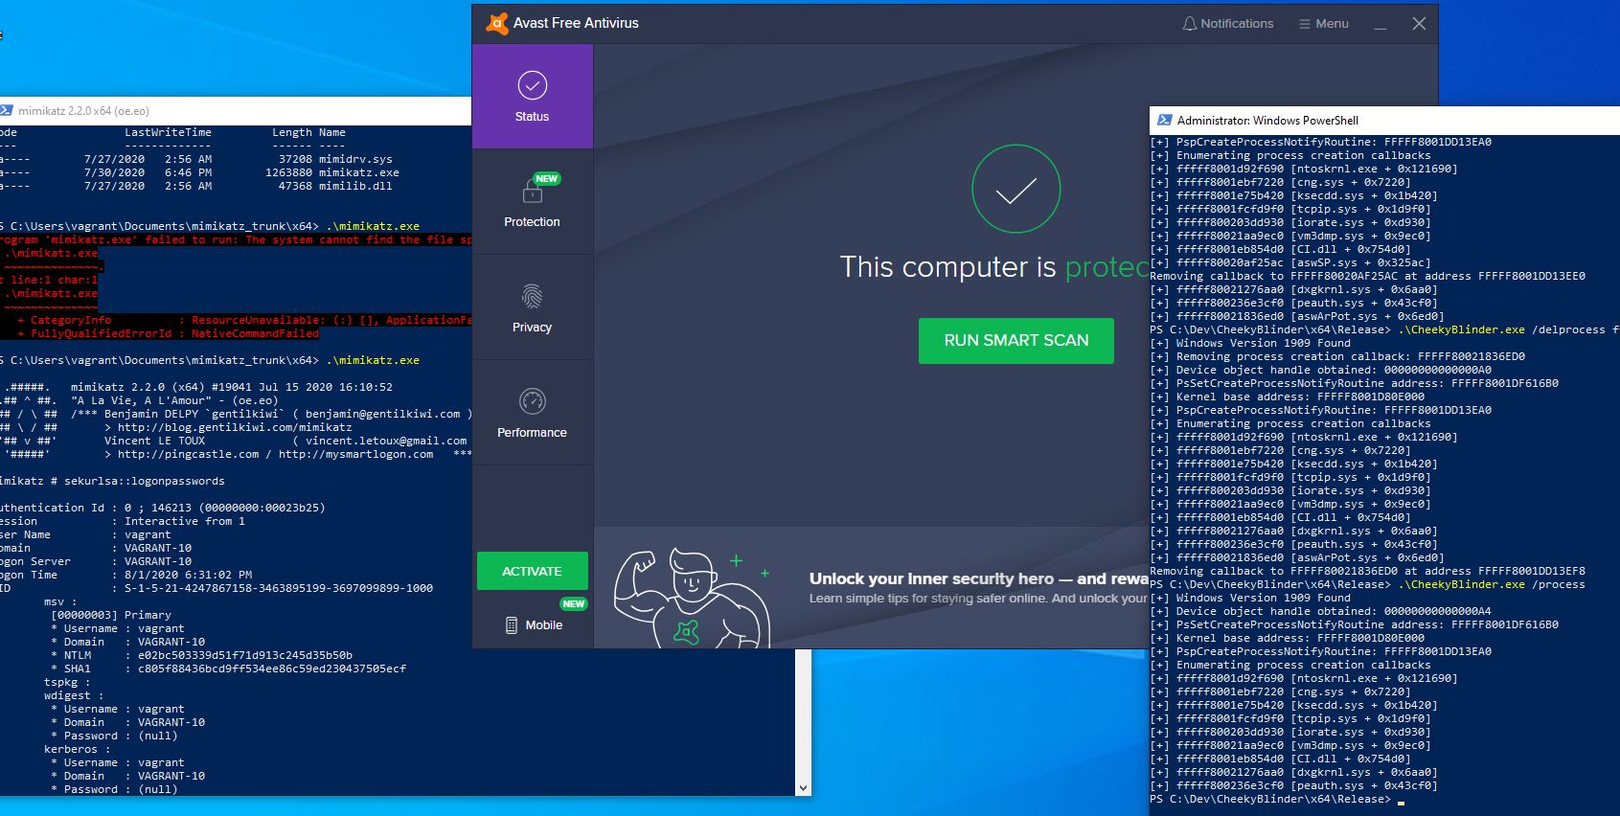Click the 'Unlock your inner security hero' headline
Viewport: 1620px width, 816px height.
point(978,578)
